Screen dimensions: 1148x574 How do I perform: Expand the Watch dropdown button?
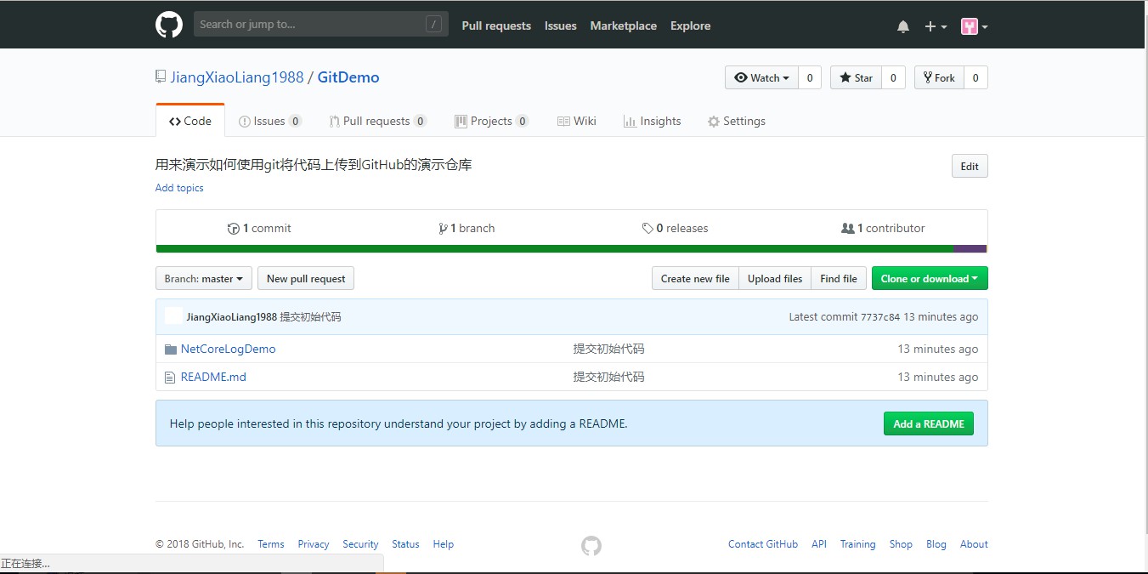tap(761, 77)
